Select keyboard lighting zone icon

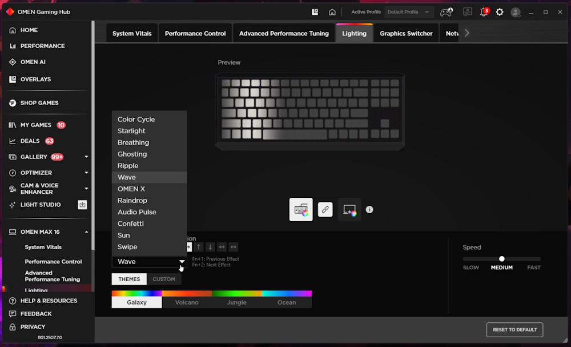click(301, 210)
